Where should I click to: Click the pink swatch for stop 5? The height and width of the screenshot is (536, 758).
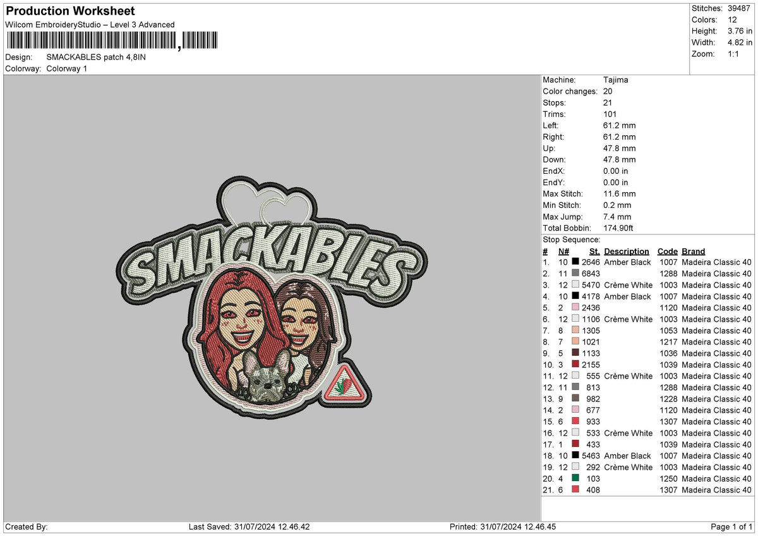[x=575, y=308]
